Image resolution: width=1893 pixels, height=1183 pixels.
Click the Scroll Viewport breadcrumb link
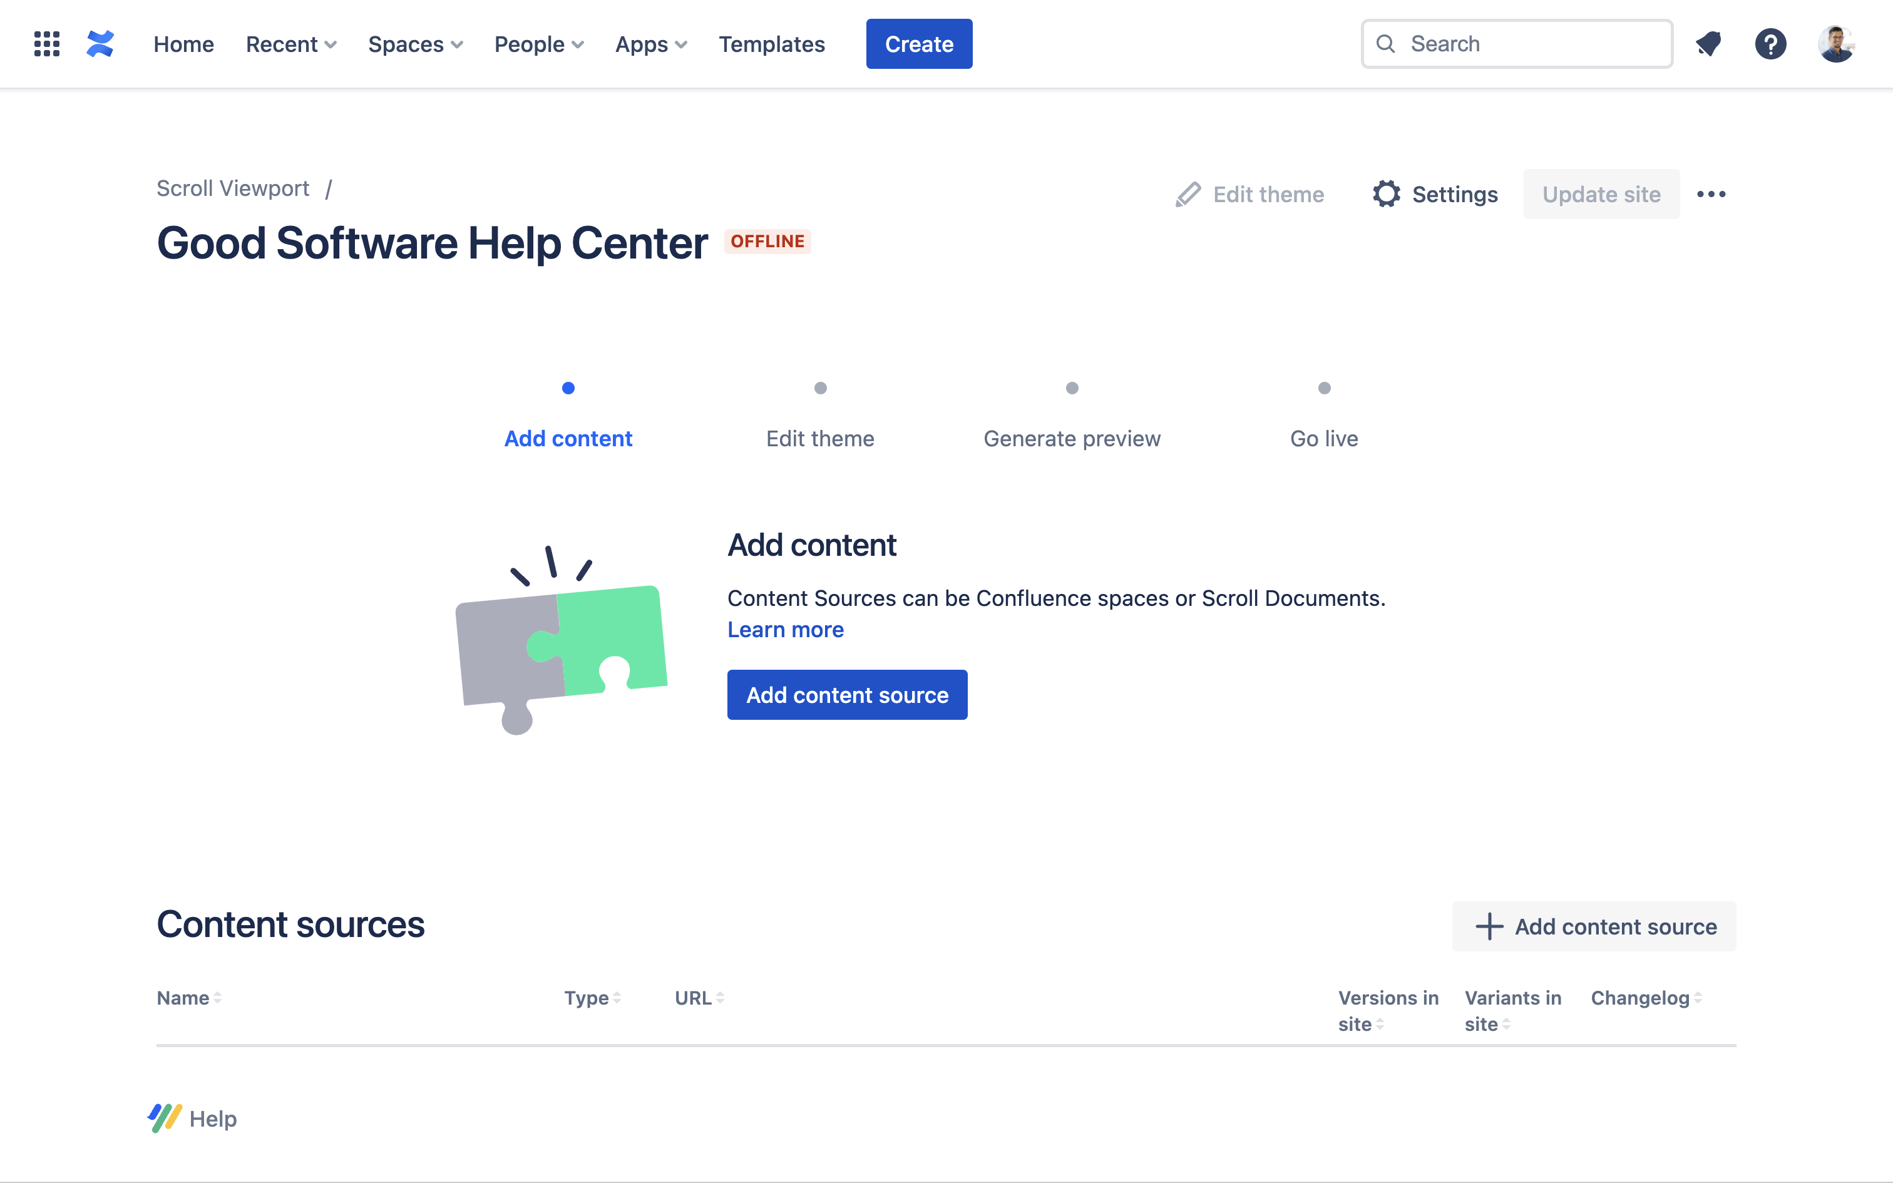[233, 188]
